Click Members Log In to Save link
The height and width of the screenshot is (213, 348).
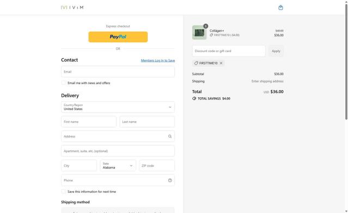click(158, 60)
